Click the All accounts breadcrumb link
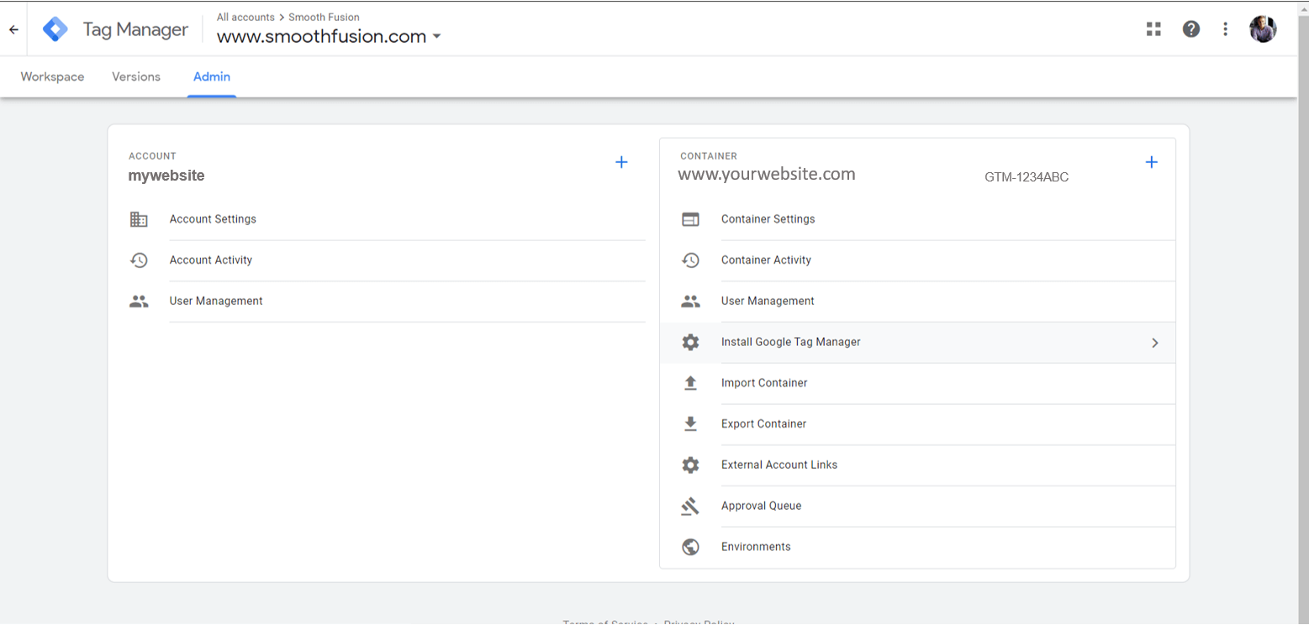 245,17
